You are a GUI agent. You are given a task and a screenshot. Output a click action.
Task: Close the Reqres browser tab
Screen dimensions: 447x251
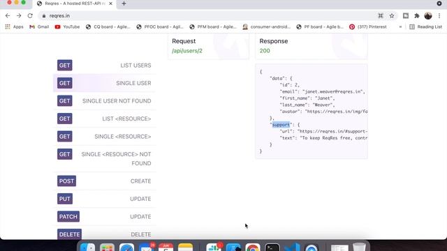(x=110, y=3)
